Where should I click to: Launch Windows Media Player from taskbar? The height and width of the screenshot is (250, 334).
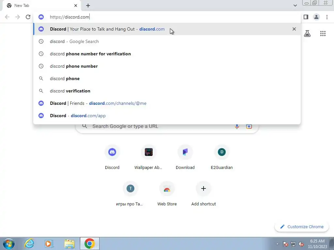coord(49,243)
